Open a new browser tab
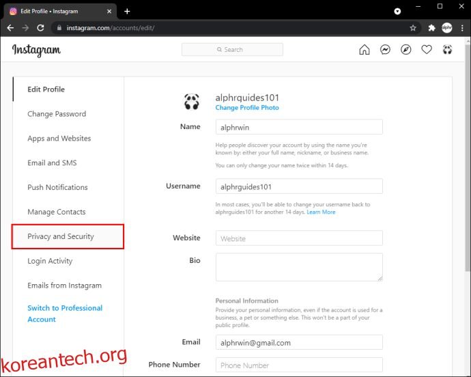The height and width of the screenshot is (377, 471). point(127,12)
